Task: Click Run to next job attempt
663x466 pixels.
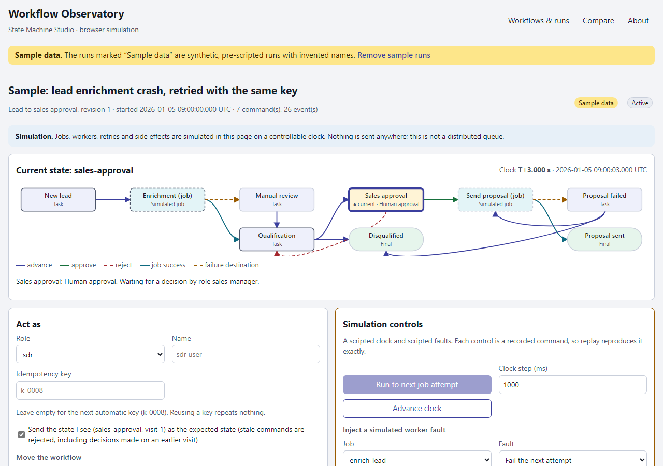Action: pos(417,385)
